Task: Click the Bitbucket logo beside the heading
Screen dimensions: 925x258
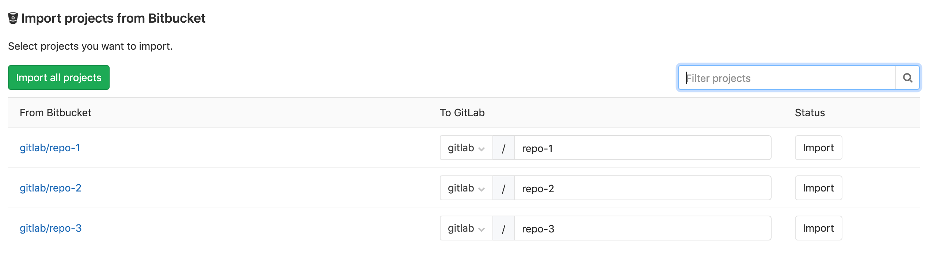Action: point(13,18)
